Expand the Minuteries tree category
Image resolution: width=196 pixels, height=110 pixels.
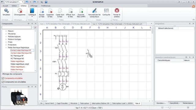point(6,34)
